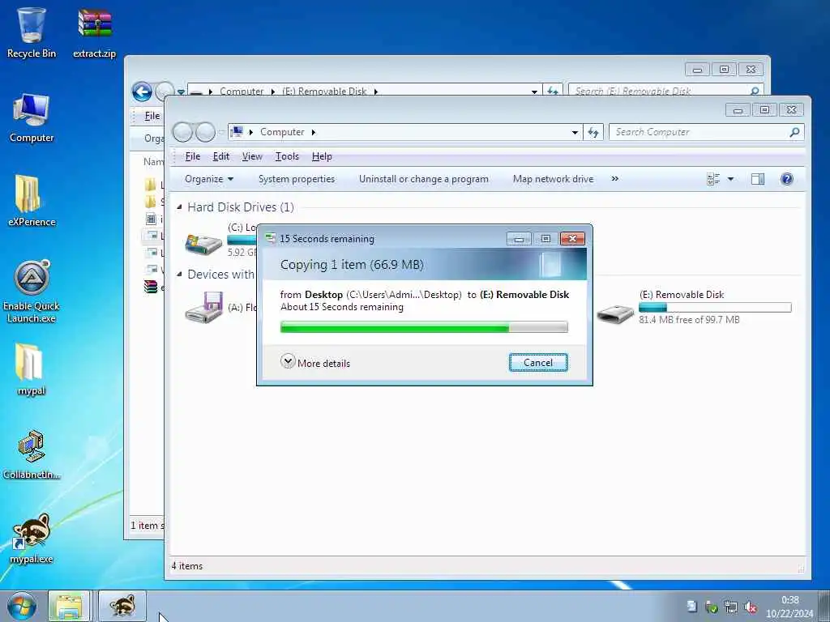Click the muted volume tray icon

pos(751,607)
